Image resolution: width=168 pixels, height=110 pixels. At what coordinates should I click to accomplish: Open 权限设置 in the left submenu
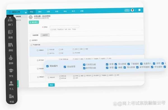click(x=18, y=16)
